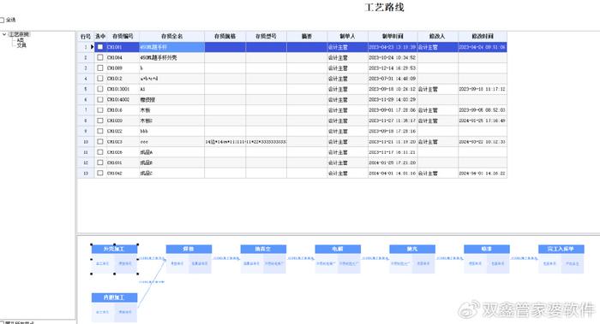600x324 pixels.
Task: Click the CX1042 code cell
Action: 123,173
